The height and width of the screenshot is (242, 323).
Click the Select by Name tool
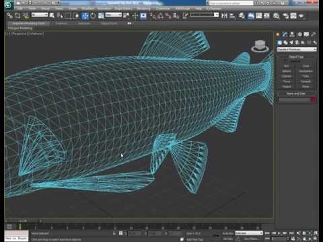(x=60, y=15)
